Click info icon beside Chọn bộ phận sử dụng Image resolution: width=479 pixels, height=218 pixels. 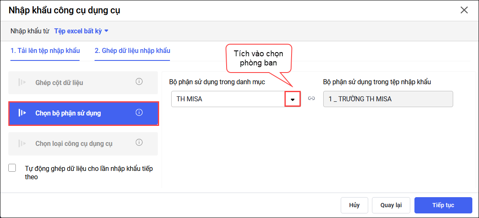(139, 112)
